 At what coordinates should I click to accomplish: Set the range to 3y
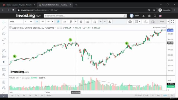(x=18, y=95)
